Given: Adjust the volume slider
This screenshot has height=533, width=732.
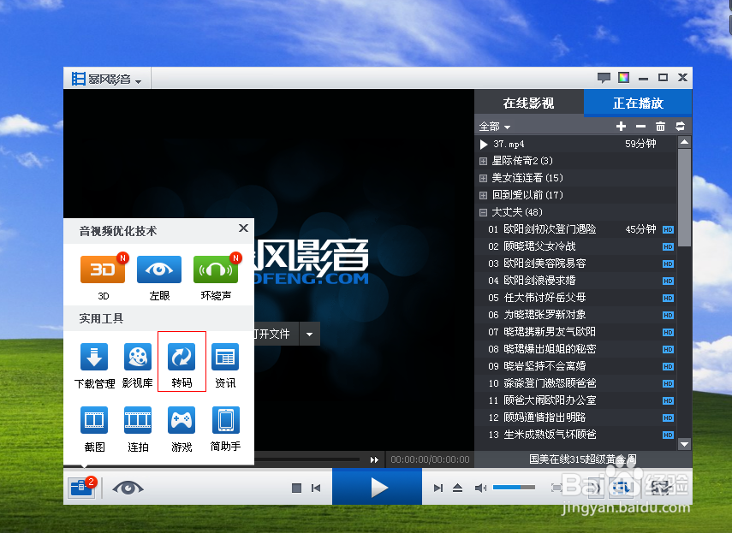Looking at the screenshot, I should [x=514, y=488].
